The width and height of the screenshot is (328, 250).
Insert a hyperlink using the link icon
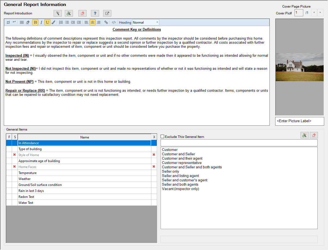106,23
